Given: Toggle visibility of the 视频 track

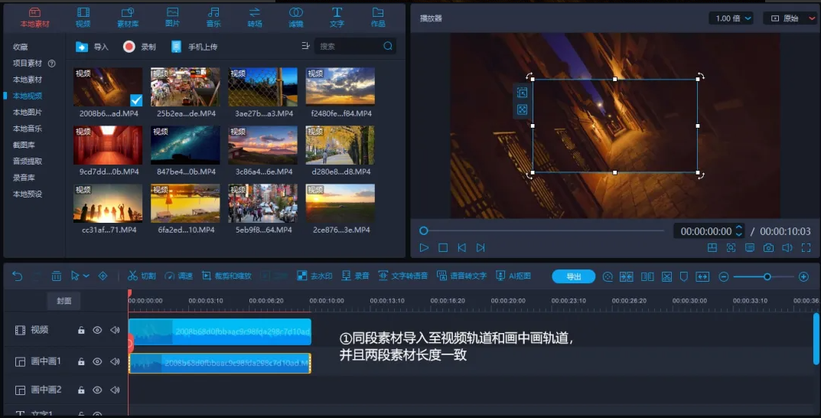Looking at the screenshot, I should 97,330.
